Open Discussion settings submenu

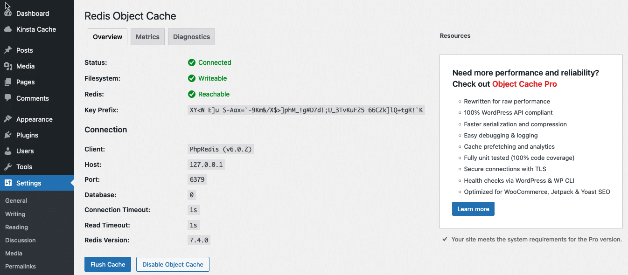click(20, 240)
